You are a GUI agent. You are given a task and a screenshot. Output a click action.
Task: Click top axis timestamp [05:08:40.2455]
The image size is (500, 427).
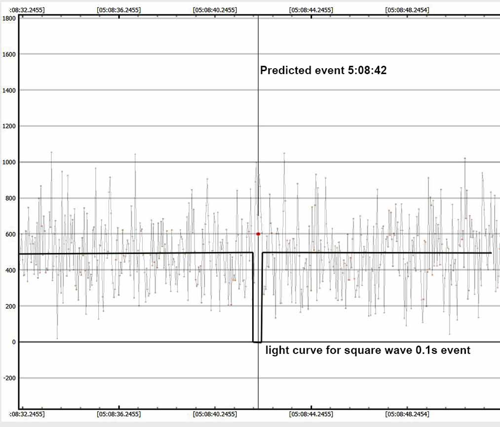pyautogui.click(x=215, y=10)
